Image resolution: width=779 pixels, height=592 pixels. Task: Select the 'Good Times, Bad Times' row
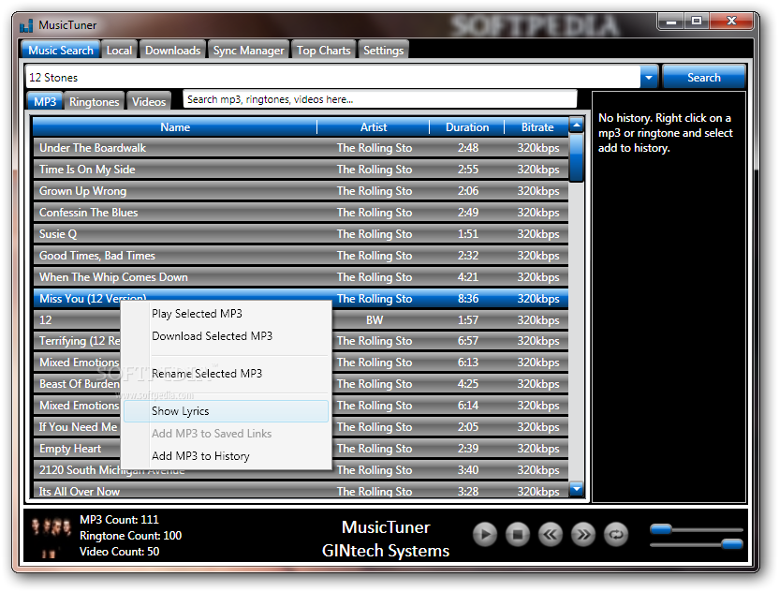[x=301, y=256]
